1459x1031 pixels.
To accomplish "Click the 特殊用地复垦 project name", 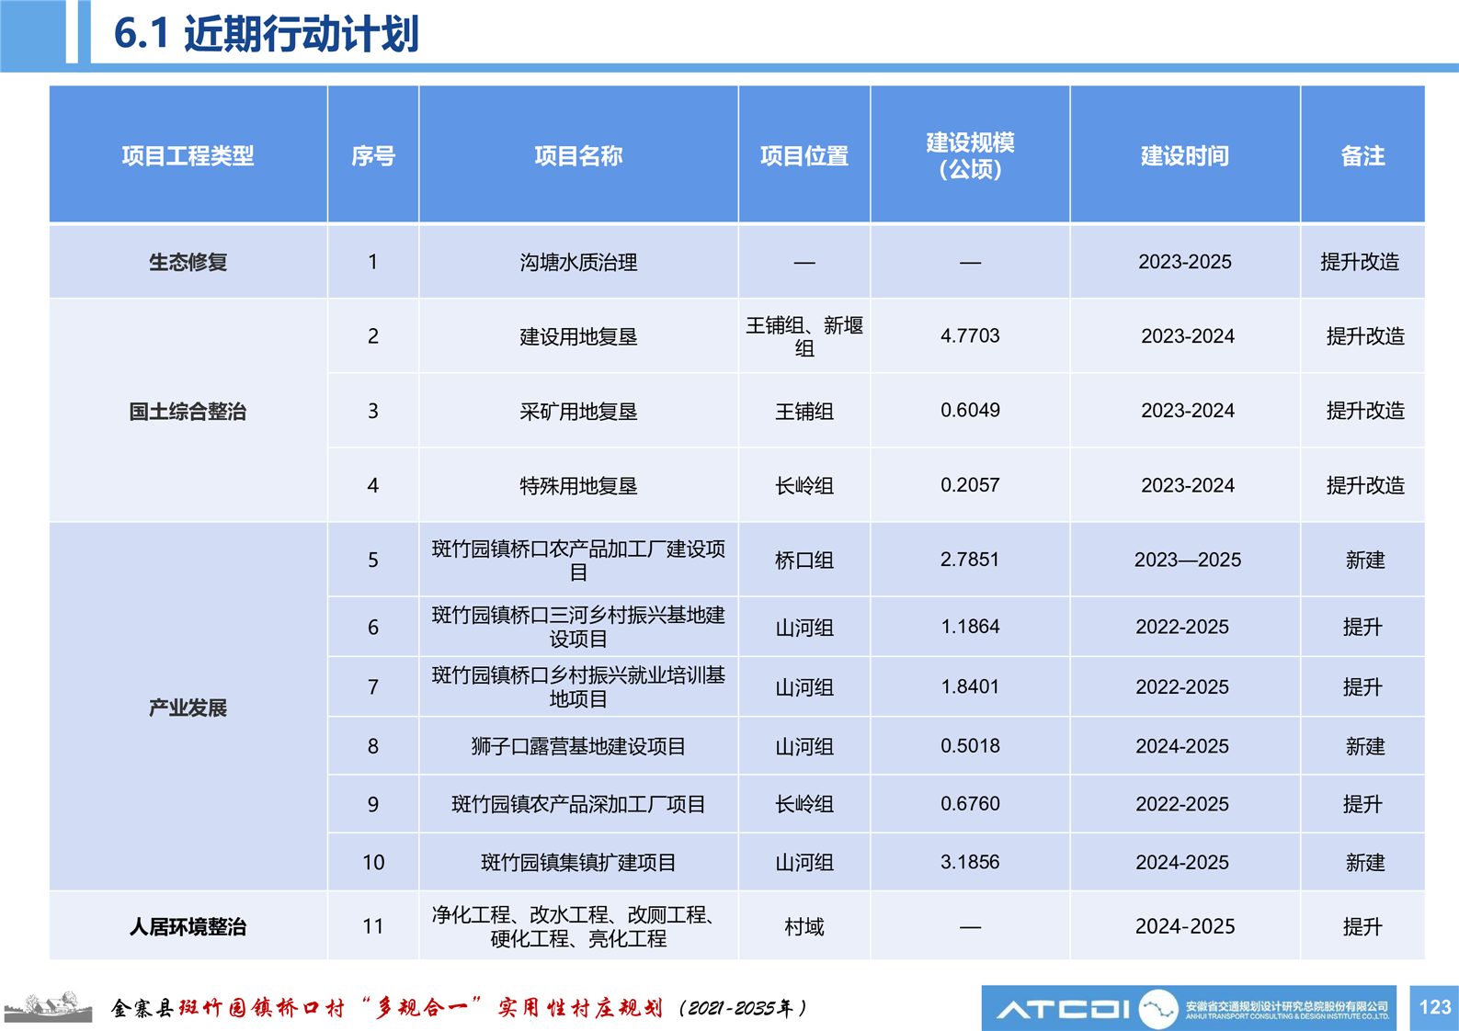I will pyautogui.click(x=578, y=485).
